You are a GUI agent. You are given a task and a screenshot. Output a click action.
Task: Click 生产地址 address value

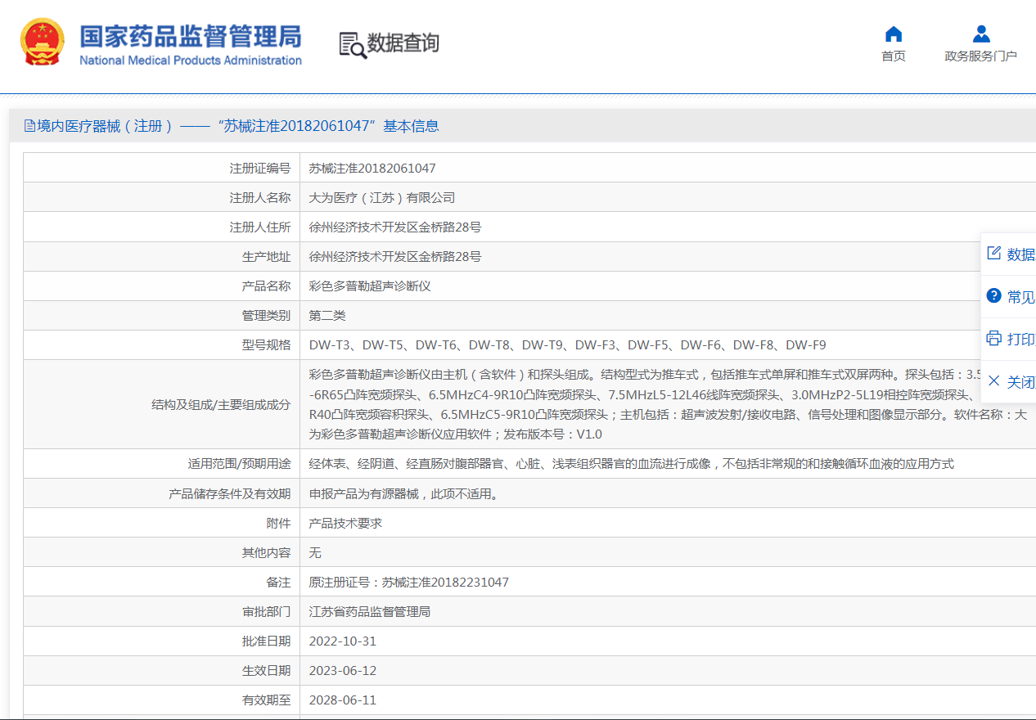[x=395, y=257]
